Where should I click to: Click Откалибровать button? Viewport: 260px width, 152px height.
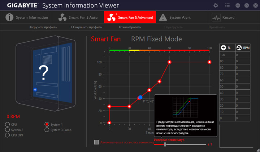pos(130,27)
